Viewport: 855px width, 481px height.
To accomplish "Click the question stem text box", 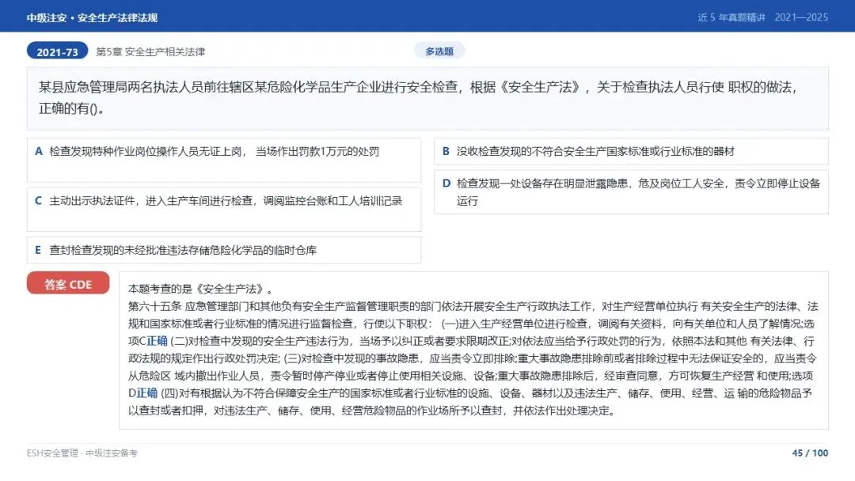I will (x=427, y=99).
